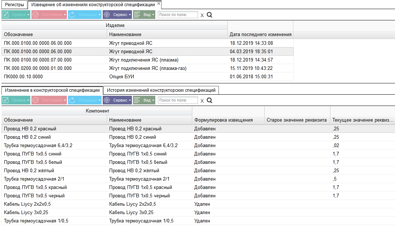395x233 pixels.
Task: Click the gear icon in the upper Сервис button
Action: pos(107,15)
